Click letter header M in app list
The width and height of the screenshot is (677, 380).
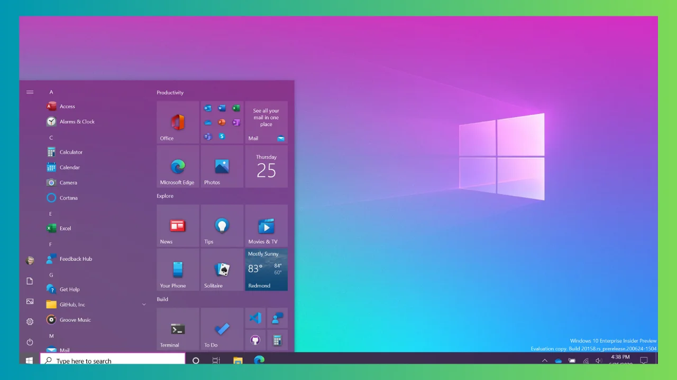pyautogui.click(x=51, y=336)
